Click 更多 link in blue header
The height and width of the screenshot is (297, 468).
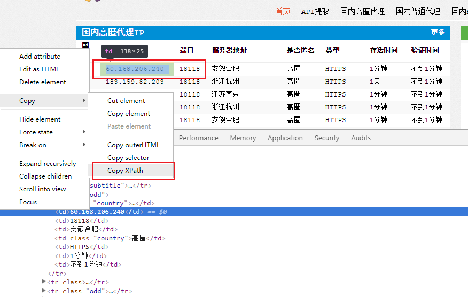click(x=438, y=32)
